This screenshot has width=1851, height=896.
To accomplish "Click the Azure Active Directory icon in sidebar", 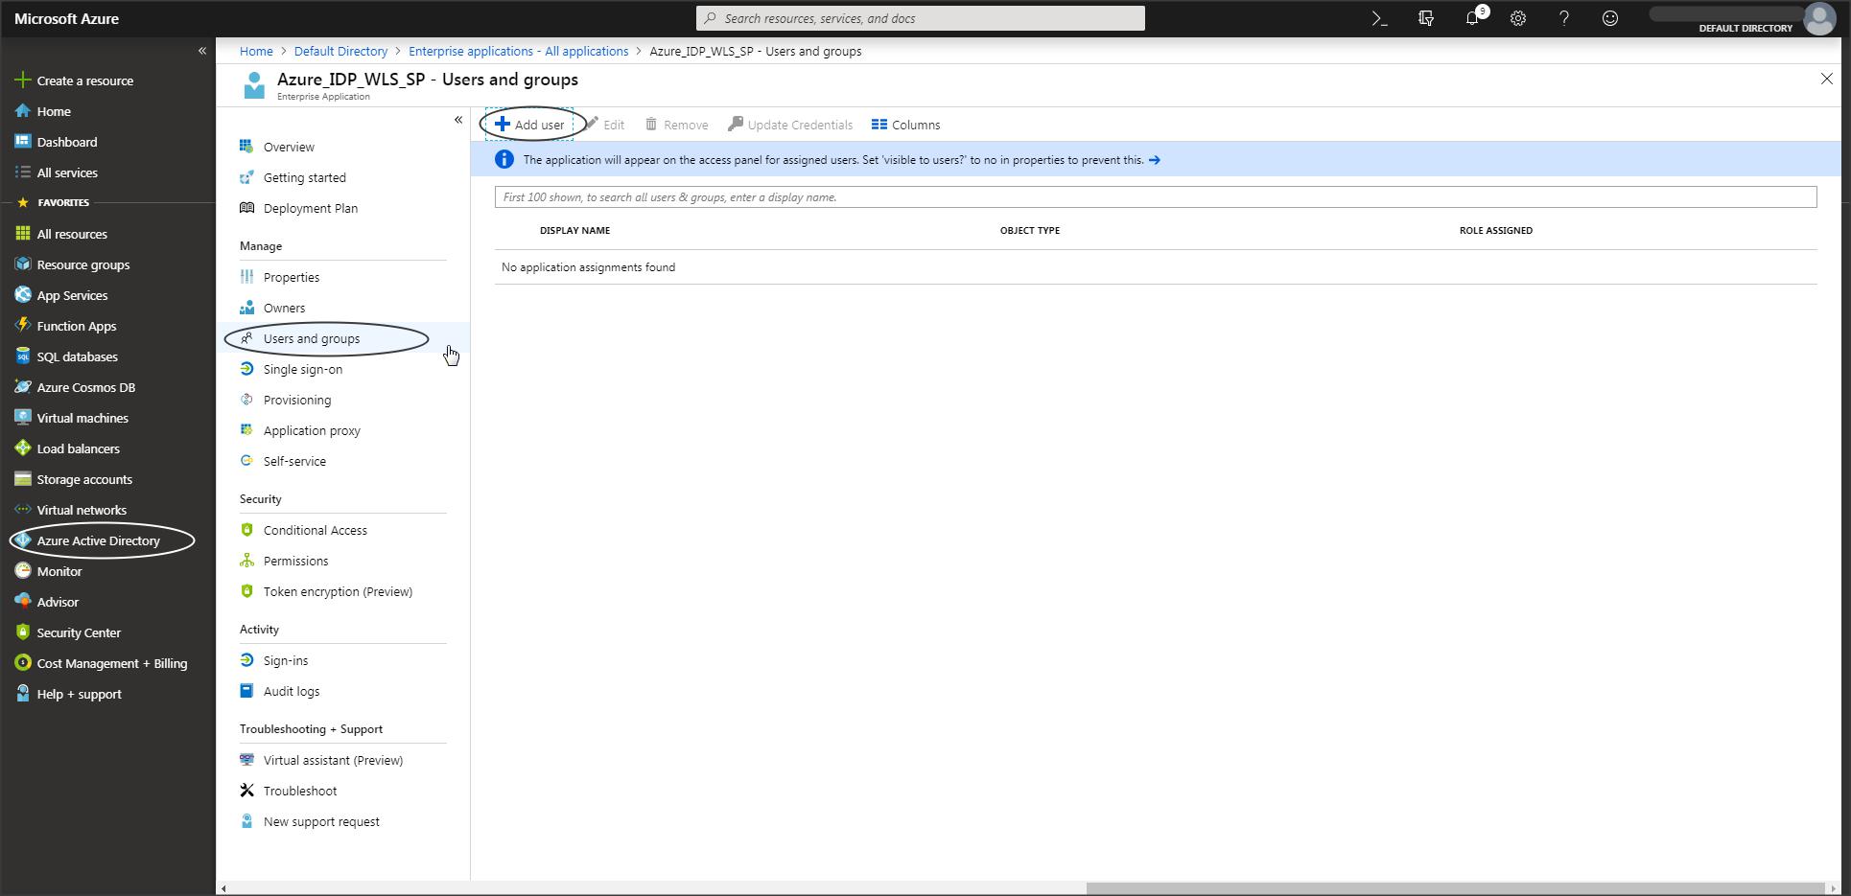I will (23, 540).
